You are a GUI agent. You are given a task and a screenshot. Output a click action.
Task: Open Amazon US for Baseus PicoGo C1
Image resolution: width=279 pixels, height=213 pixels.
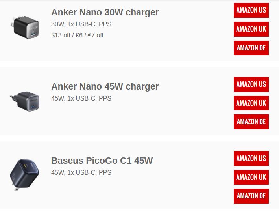[x=251, y=158]
